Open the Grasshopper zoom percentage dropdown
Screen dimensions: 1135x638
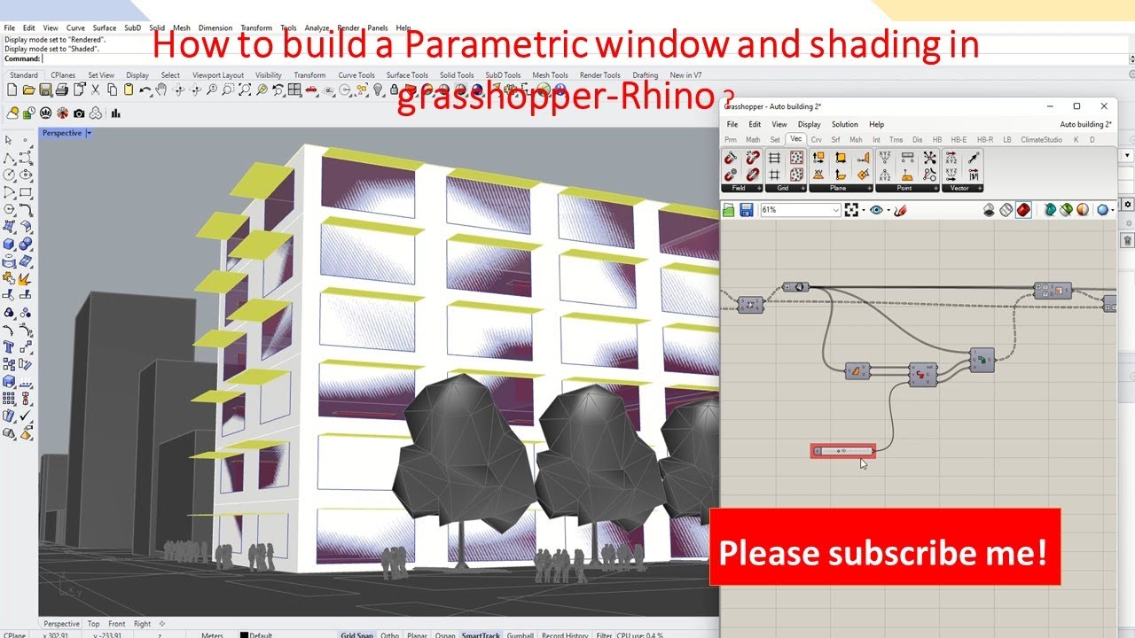point(836,210)
